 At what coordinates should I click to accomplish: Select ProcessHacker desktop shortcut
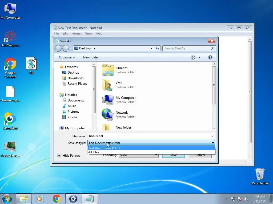click(10, 149)
